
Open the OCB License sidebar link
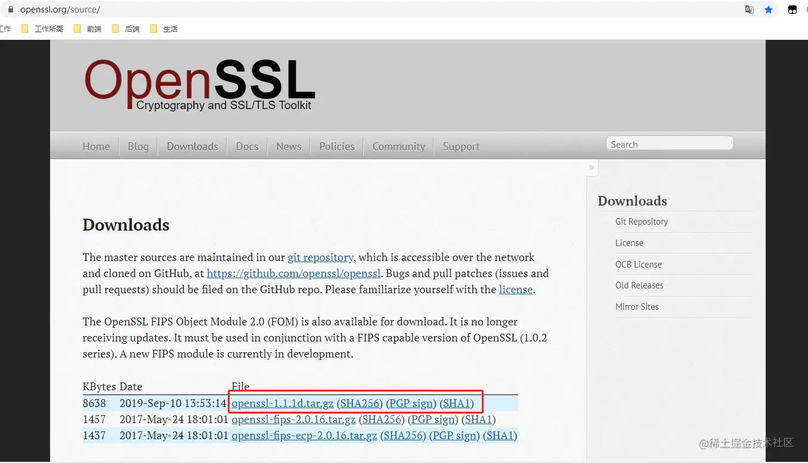(639, 264)
